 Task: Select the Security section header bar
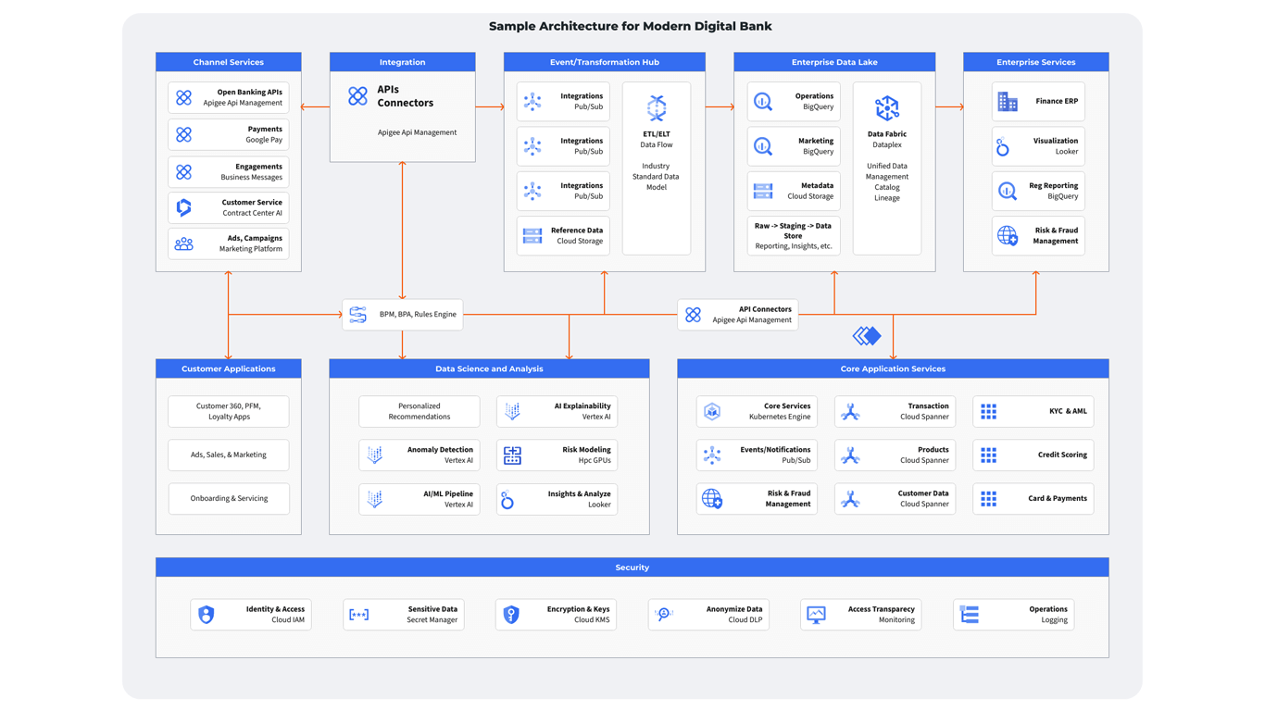(x=632, y=568)
